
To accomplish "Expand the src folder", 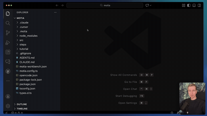I will (x=21, y=40).
